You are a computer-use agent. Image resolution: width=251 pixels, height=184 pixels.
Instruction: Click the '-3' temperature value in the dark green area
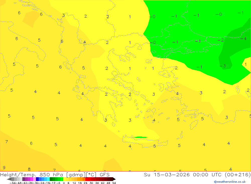click(223, 66)
